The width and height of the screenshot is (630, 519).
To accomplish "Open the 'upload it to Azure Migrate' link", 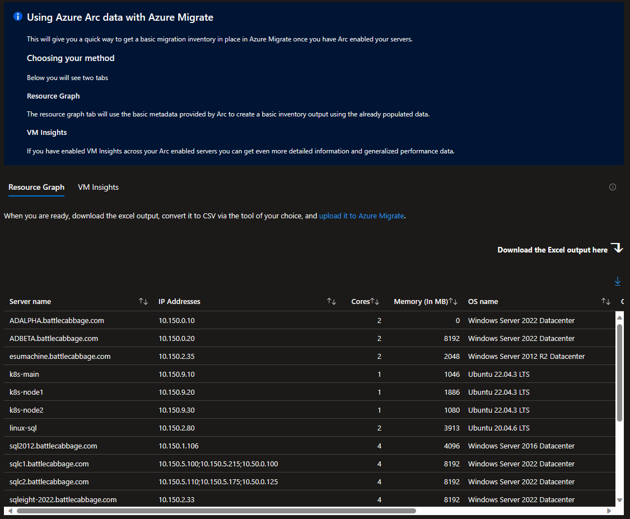I will 361,216.
